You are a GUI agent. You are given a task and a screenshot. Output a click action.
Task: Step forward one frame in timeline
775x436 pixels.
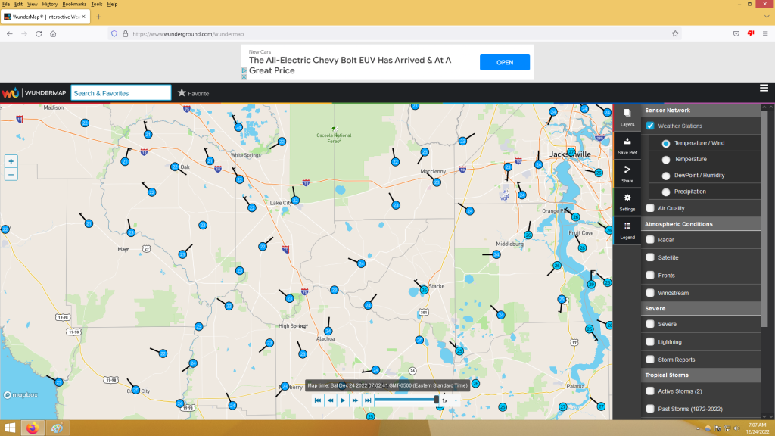click(x=355, y=400)
